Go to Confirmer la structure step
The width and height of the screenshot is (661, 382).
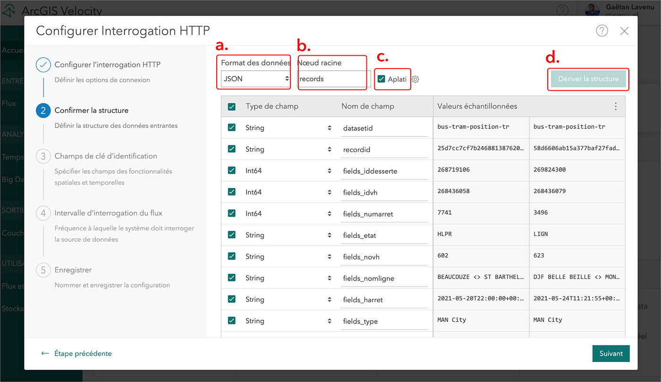click(91, 110)
